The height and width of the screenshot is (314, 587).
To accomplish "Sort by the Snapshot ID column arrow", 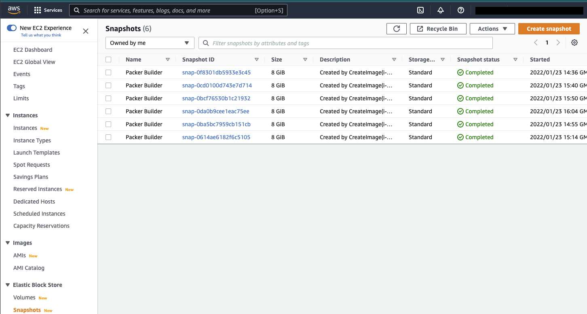I will click(x=257, y=59).
